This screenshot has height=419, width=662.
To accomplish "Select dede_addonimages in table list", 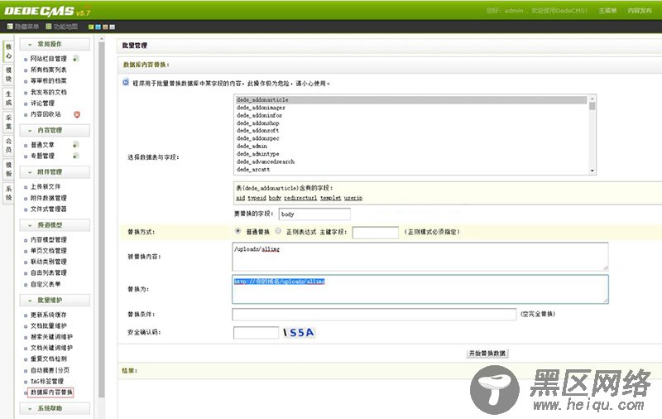I will 411,108.
